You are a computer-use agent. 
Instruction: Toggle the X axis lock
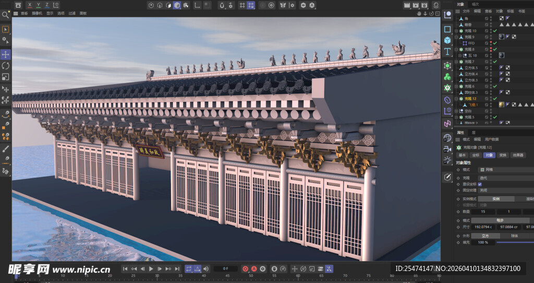30,5
